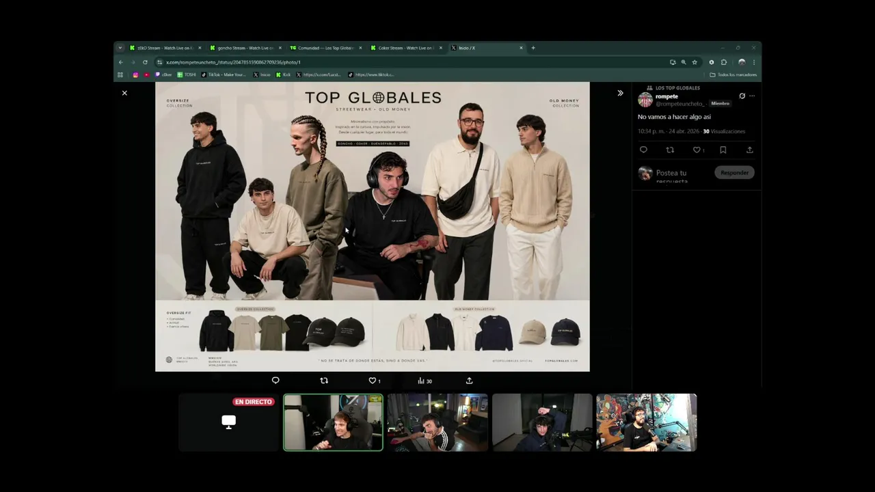Collapse the tweet sidebar with the double chevron
Image resolution: width=875 pixels, height=492 pixels.
(620, 93)
